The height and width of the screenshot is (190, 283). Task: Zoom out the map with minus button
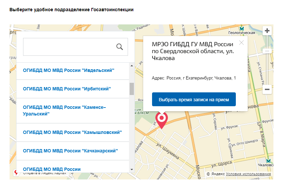pos(267,89)
